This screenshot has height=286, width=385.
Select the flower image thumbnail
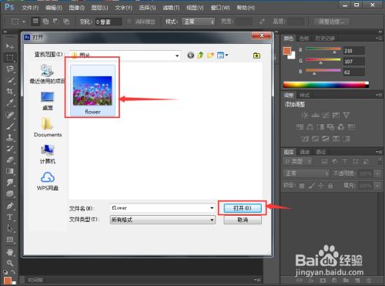pos(92,90)
